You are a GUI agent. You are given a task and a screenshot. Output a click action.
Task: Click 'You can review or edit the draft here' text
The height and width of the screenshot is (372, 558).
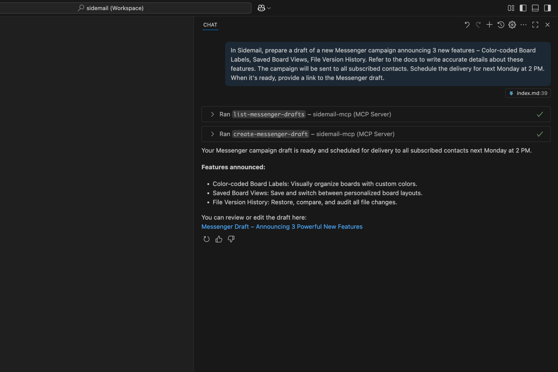254,217
